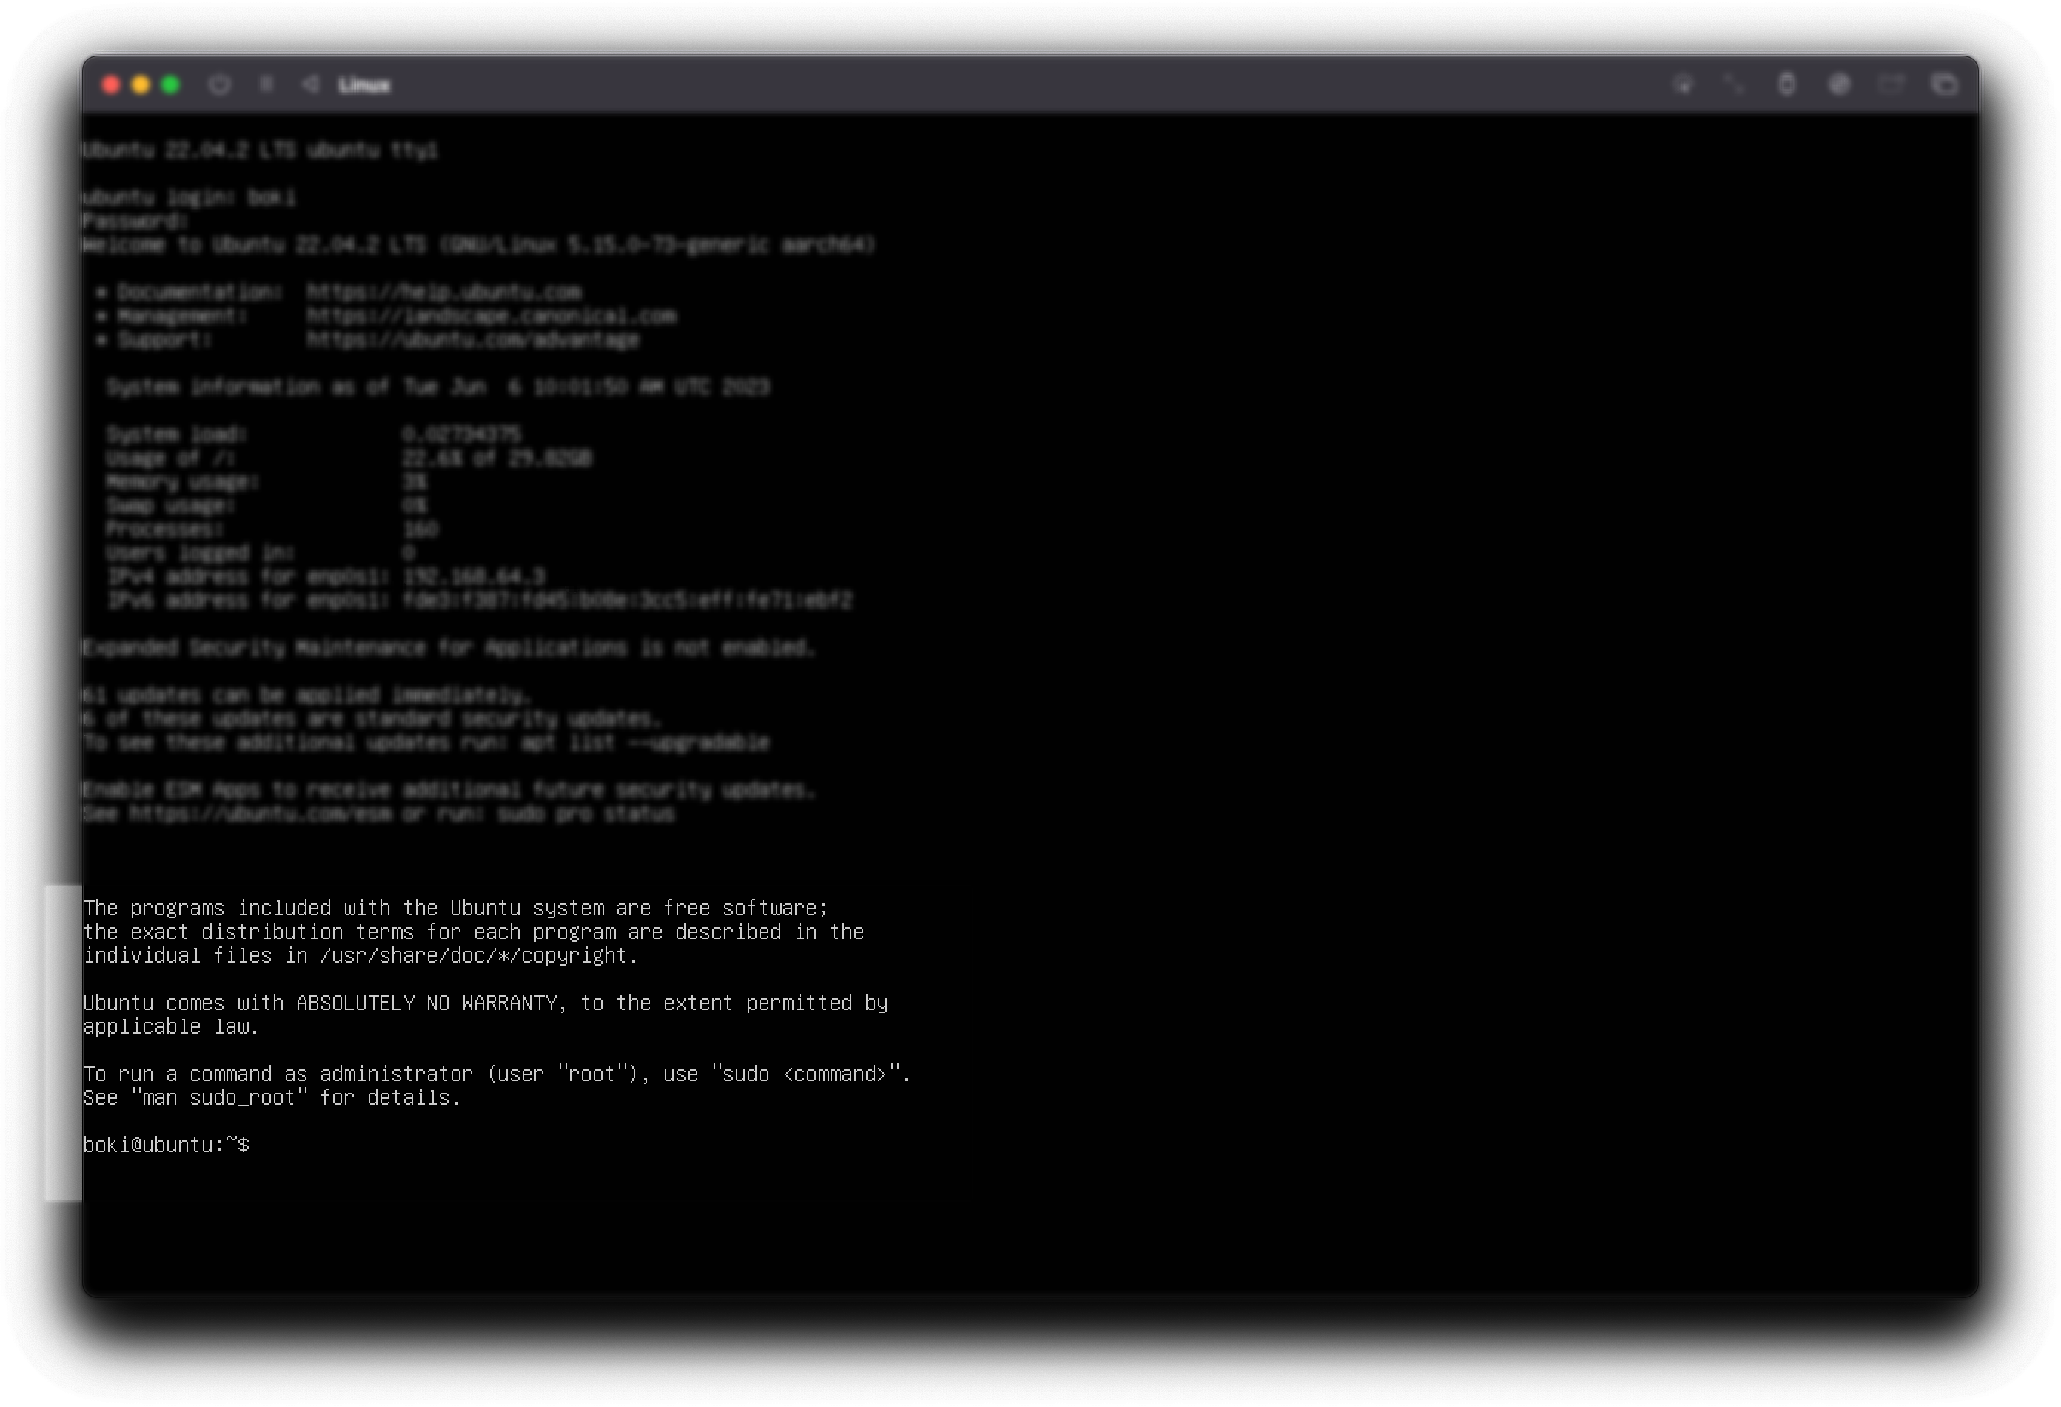
Task: Minimize the Linux VM window
Action: [141, 85]
